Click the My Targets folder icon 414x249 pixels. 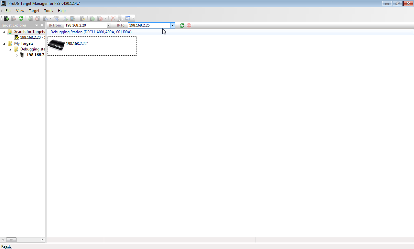(x=10, y=43)
